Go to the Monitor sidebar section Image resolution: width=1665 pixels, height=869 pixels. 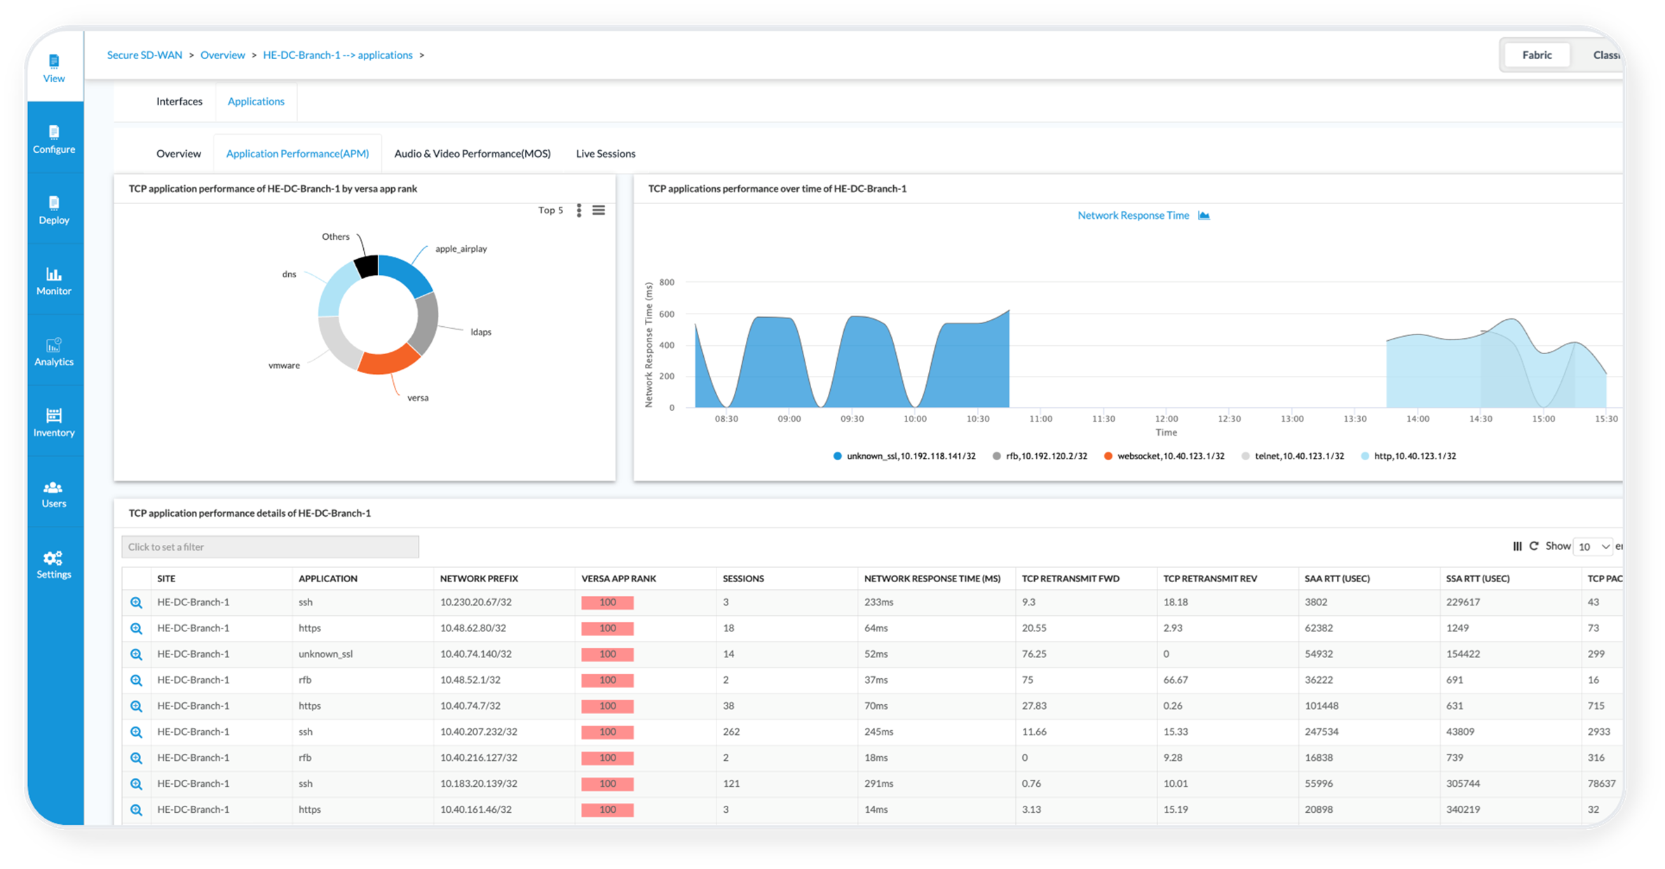click(x=54, y=281)
